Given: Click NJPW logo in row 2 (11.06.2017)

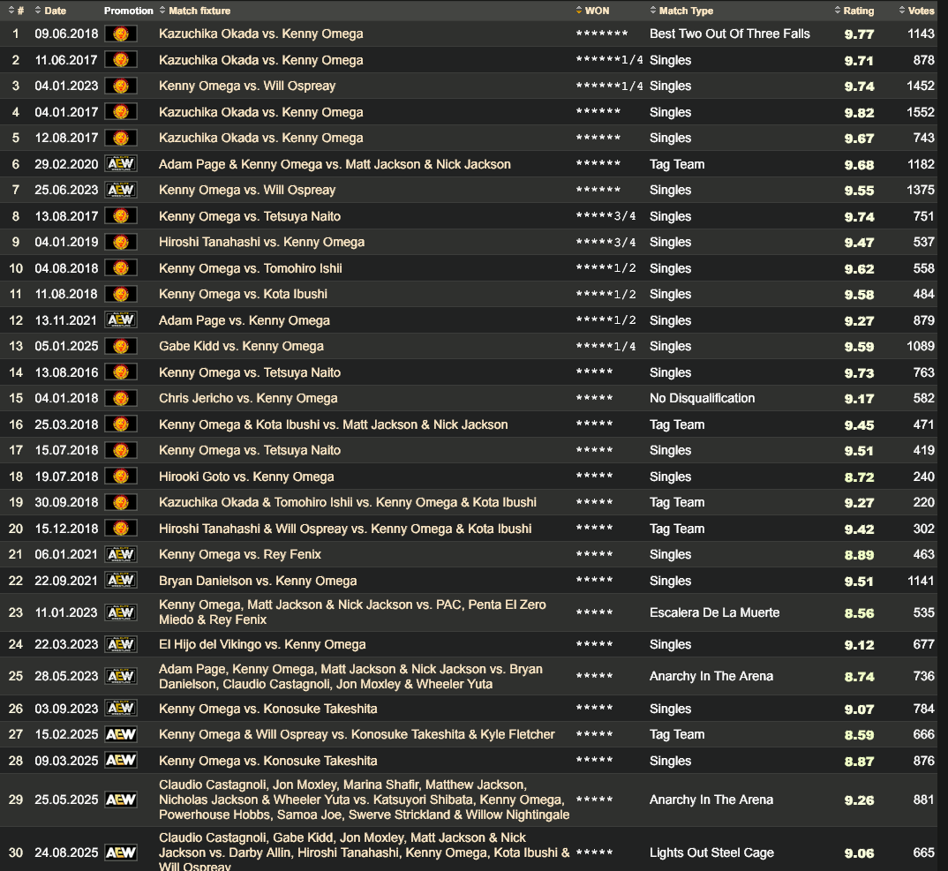Looking at the screenshot, I should 121,60.
